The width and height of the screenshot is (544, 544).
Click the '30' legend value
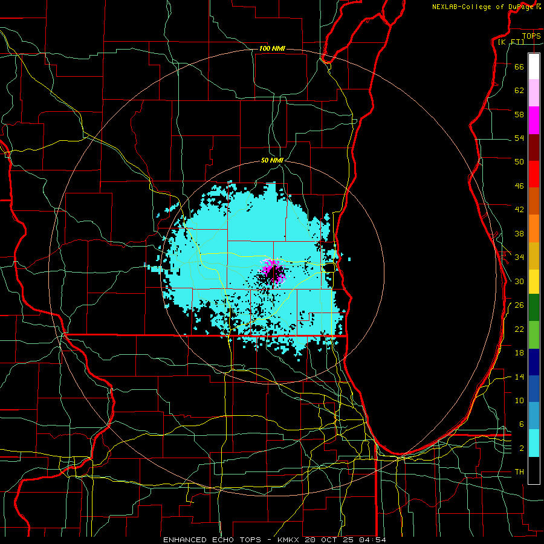[519, 281]
